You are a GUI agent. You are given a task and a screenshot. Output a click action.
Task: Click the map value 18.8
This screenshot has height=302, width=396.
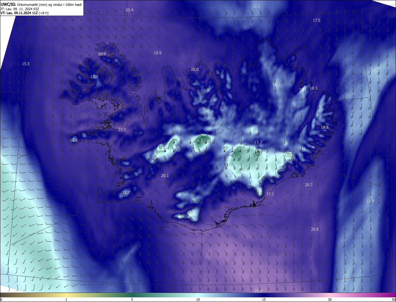(325, 128)
